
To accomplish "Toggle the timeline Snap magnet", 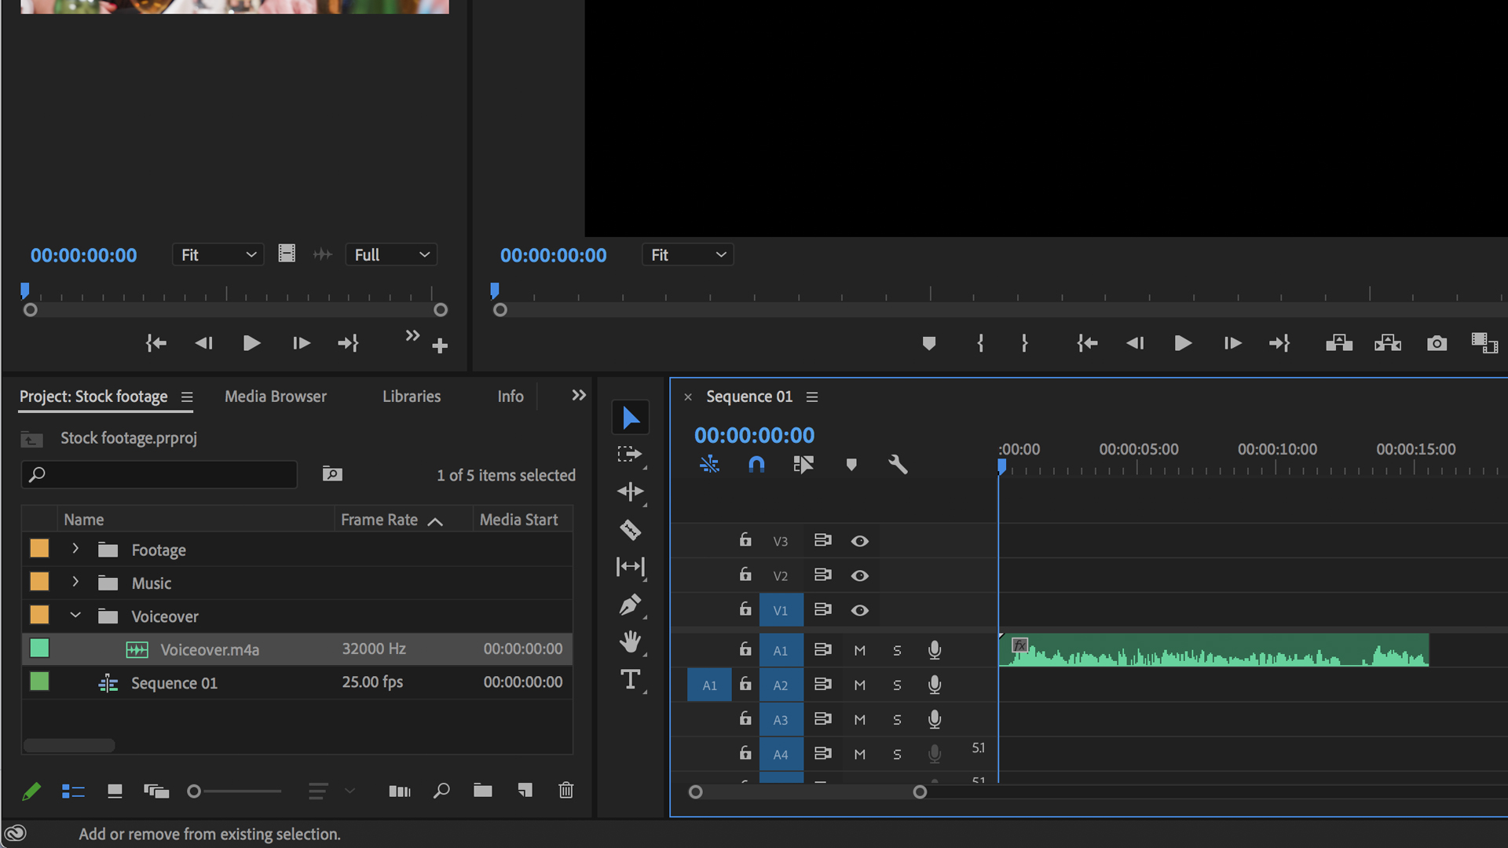I will (x=756, y=464).
